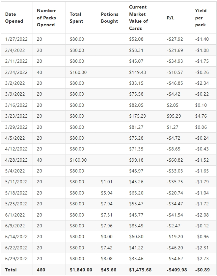
Task: Click the $1.01 potions bought cell
Action: (111, 182)
